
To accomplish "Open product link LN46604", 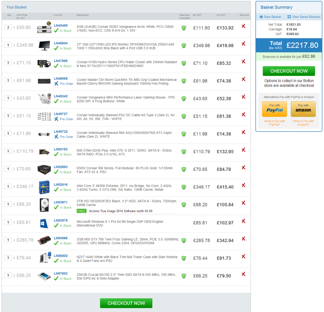I will click(x=60, y=43).
